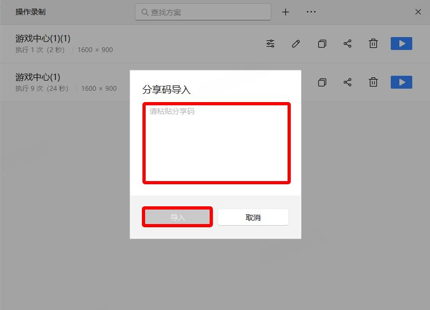The width and height of the screenshot is (430, 310).
Task: Open settings sliders for 游戏中心(1)(1)
Action: coord(270,44)
